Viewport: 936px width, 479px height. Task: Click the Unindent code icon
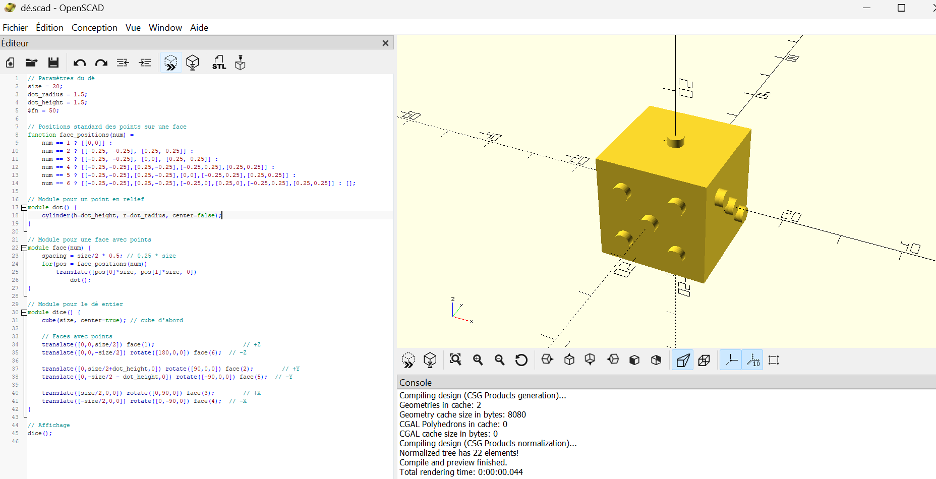click(x=123, y=63)
